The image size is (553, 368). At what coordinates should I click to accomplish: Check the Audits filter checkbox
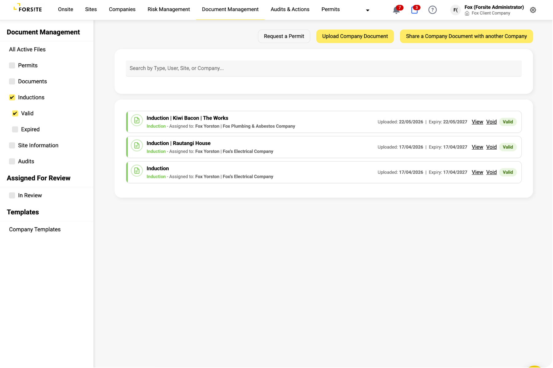12,161
